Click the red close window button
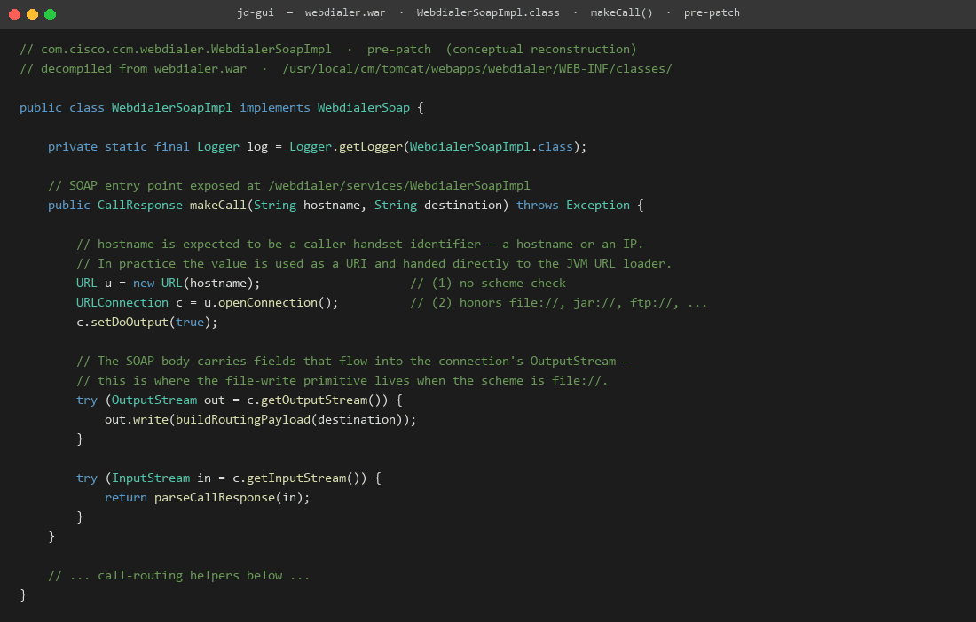The height and width of the screenshot is (622, 976). tap(14, 14)
